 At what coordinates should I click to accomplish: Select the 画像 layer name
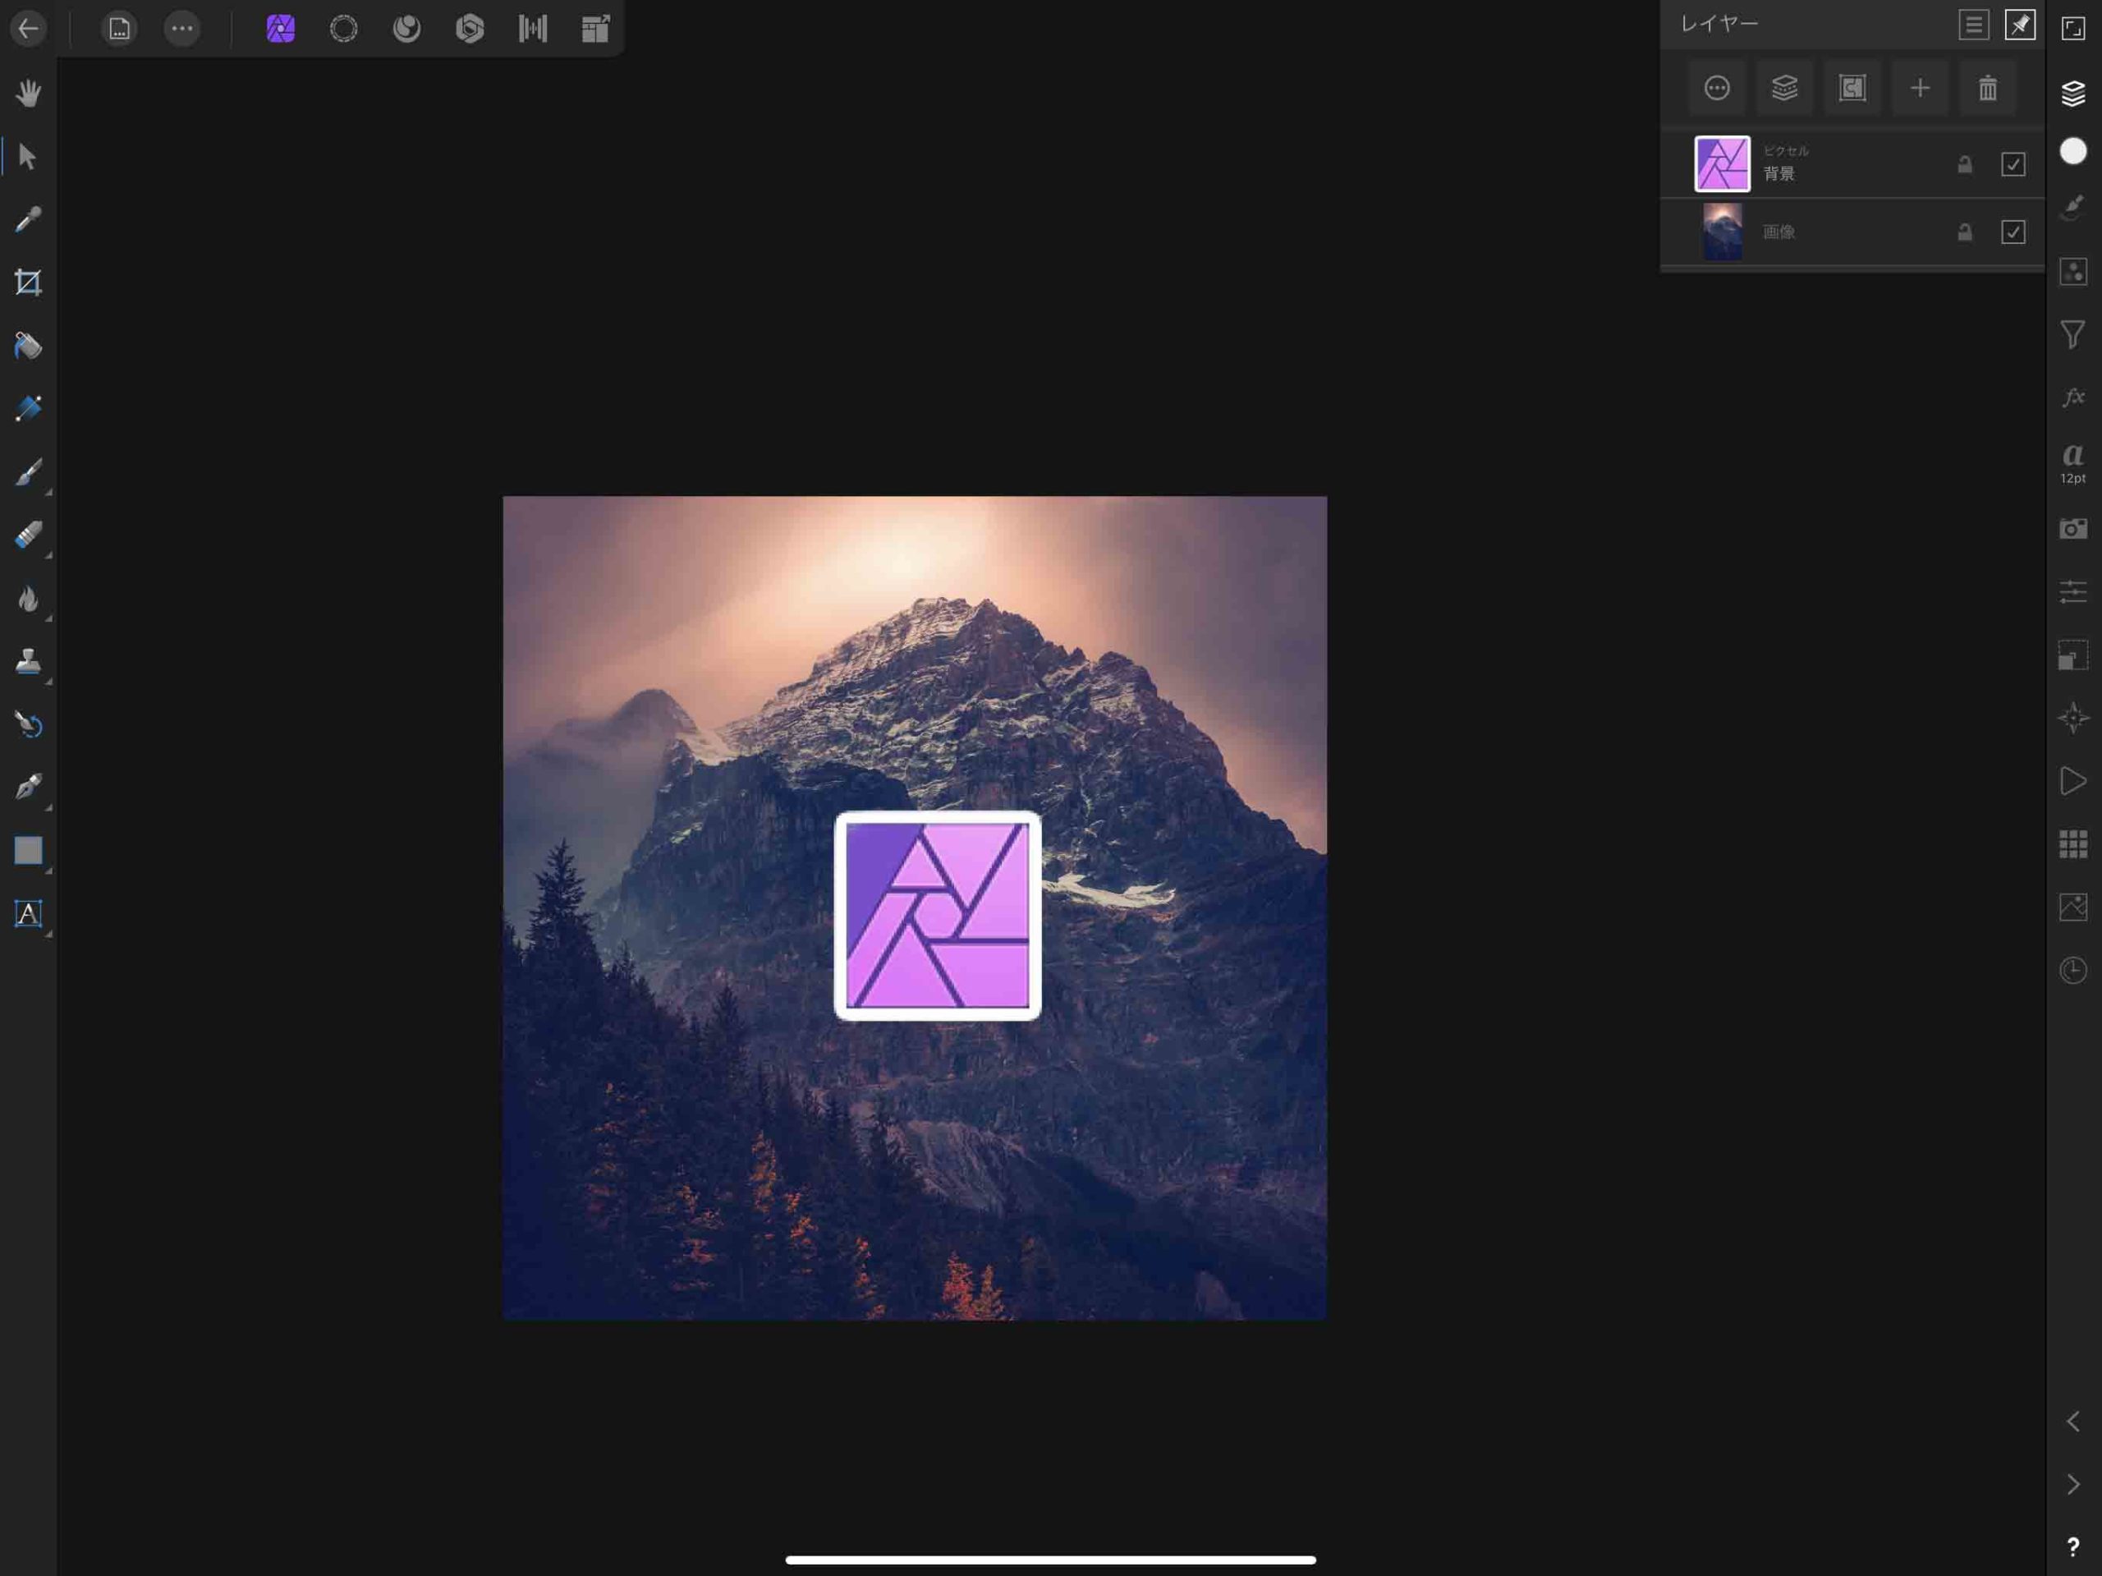tap(1779, 232)
